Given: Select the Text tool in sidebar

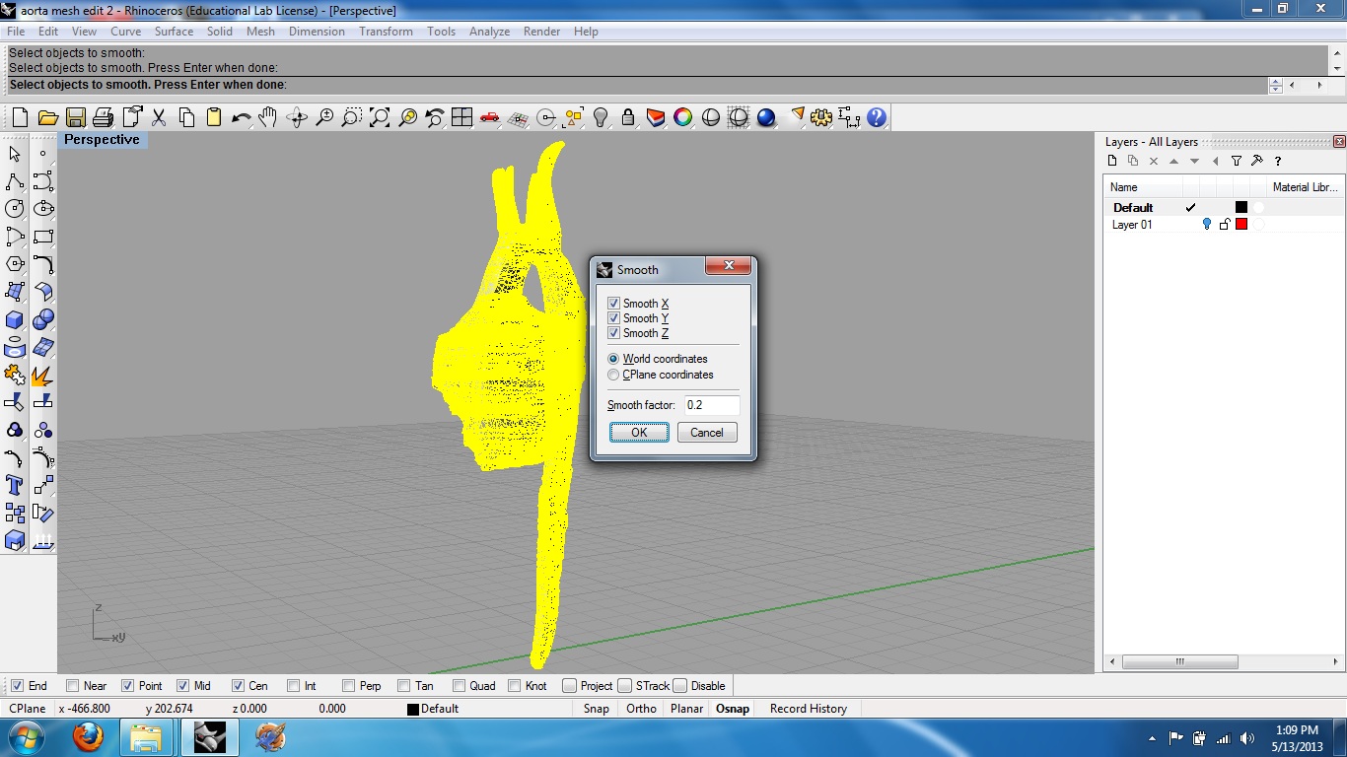Looking at the screenshot, I should 15,485.
